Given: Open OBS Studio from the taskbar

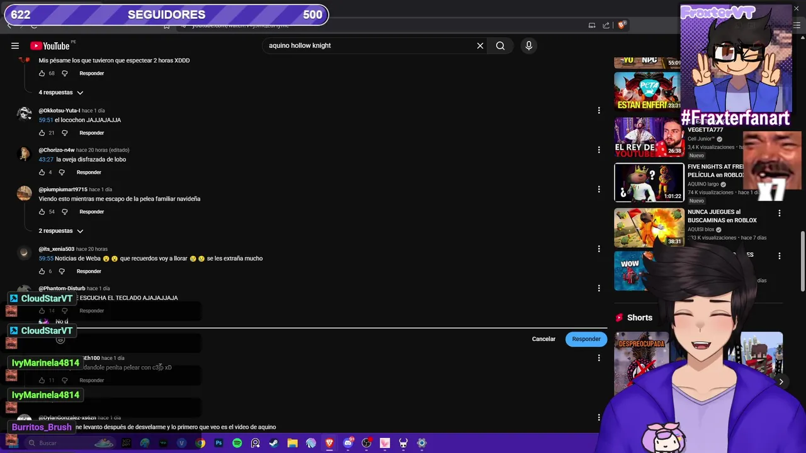Looking at the screenshot, I should click(x=366, y=443).
